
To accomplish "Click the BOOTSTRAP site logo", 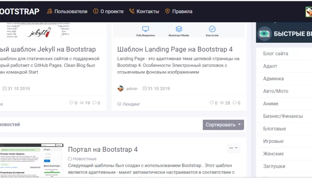I will point(20,12).
